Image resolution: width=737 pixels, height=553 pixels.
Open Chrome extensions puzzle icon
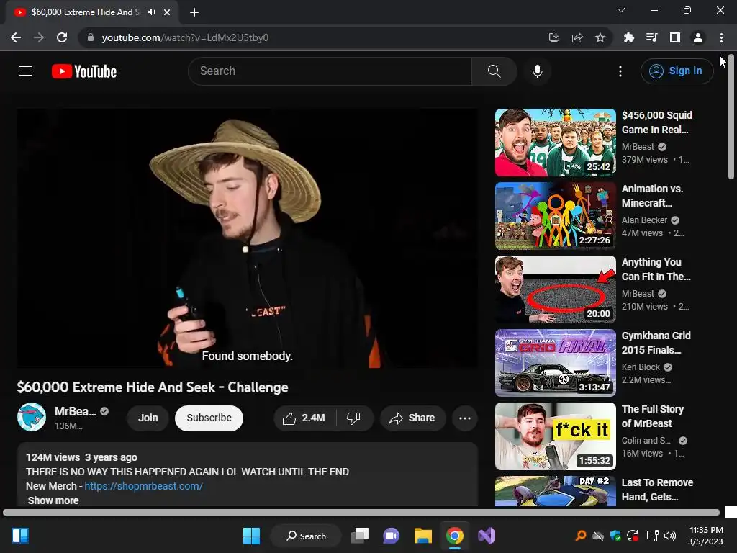point(628,37)
